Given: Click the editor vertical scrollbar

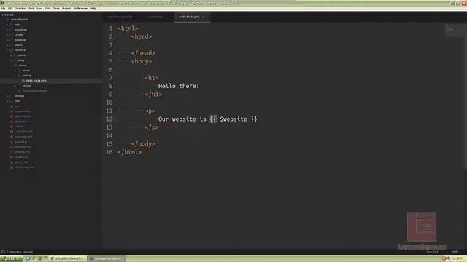Looking at the screenshot, I should 466,95.
